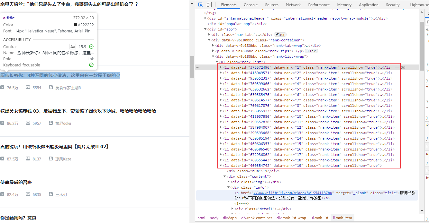Click the uploader icon beside 美食作家王刚R
The height and width of the screenshot is (223, 429).
(x=51, y=87)
